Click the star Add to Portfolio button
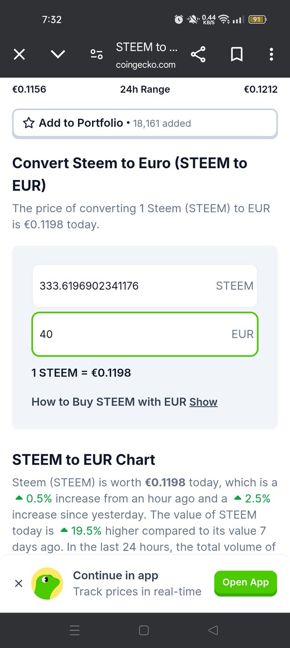This screenshot has height=648, width=290. tap(145, 123)
